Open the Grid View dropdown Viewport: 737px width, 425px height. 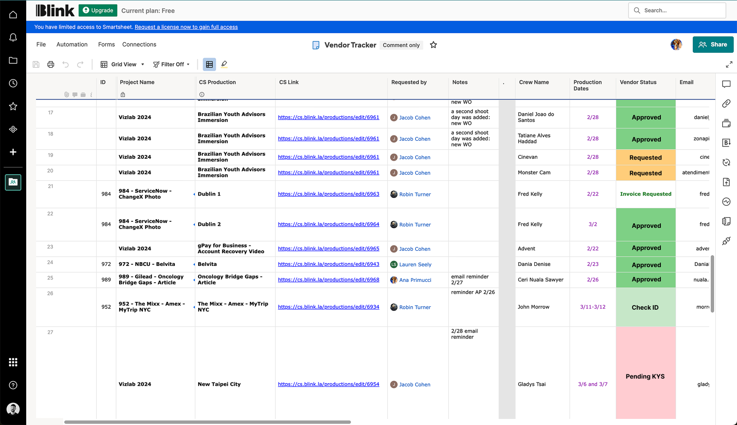[x=122, y=64]
